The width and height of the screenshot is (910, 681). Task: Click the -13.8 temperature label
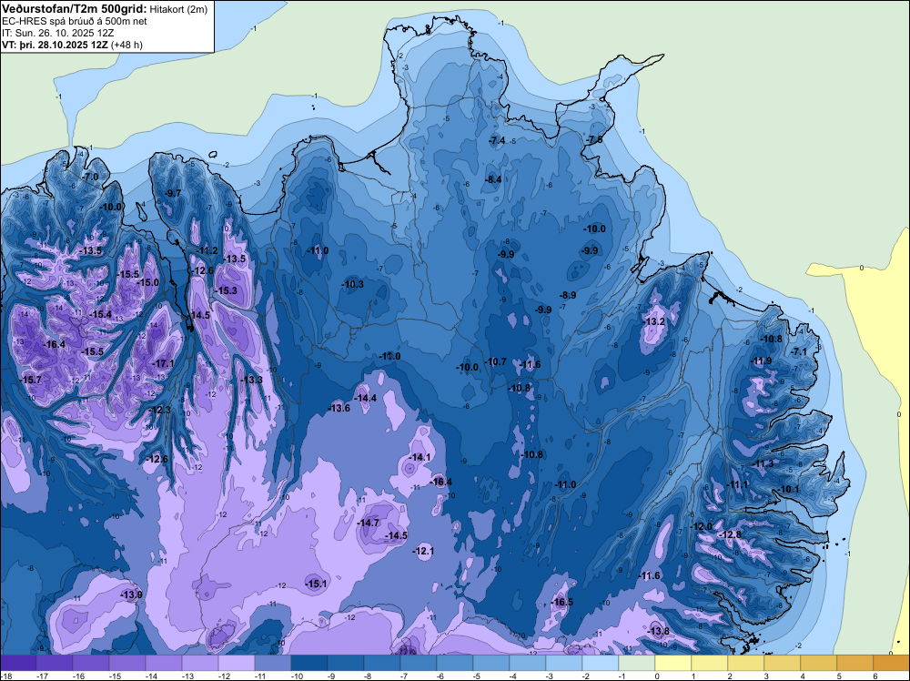pyautogui.click(x=659, y=631)
